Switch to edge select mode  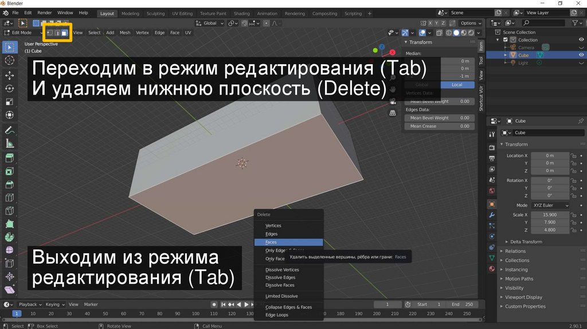(57, 33)
